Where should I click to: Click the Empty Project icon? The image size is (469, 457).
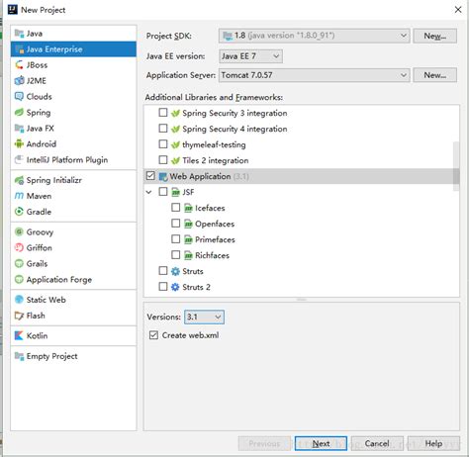click(19, 356)
